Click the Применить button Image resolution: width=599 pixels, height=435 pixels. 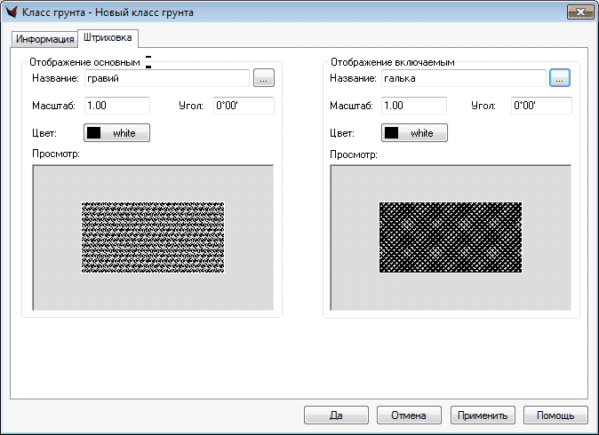pyautogui.click(x=483, y=415)
